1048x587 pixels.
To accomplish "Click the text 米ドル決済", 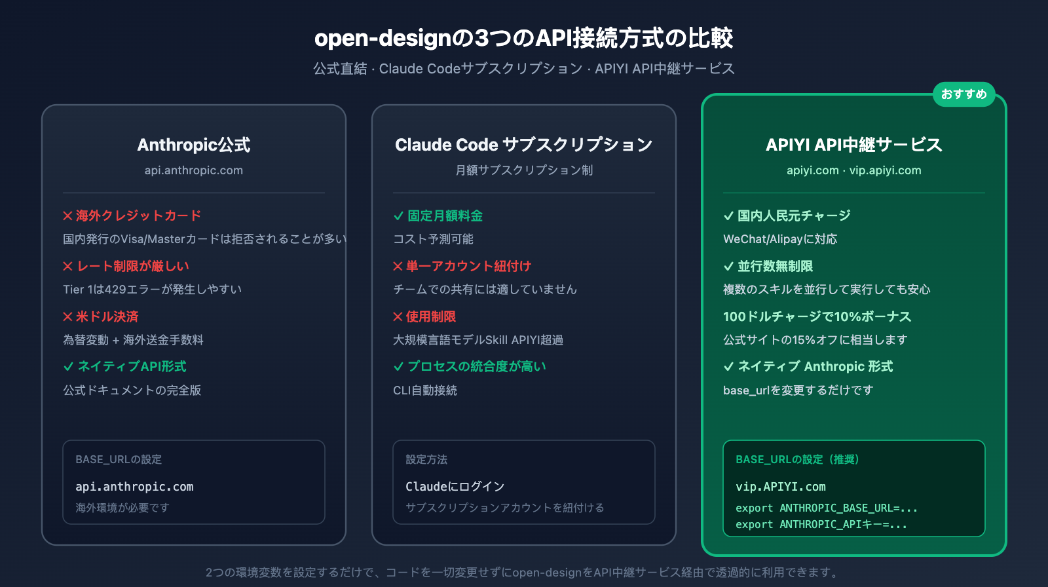I will [107, 317].
